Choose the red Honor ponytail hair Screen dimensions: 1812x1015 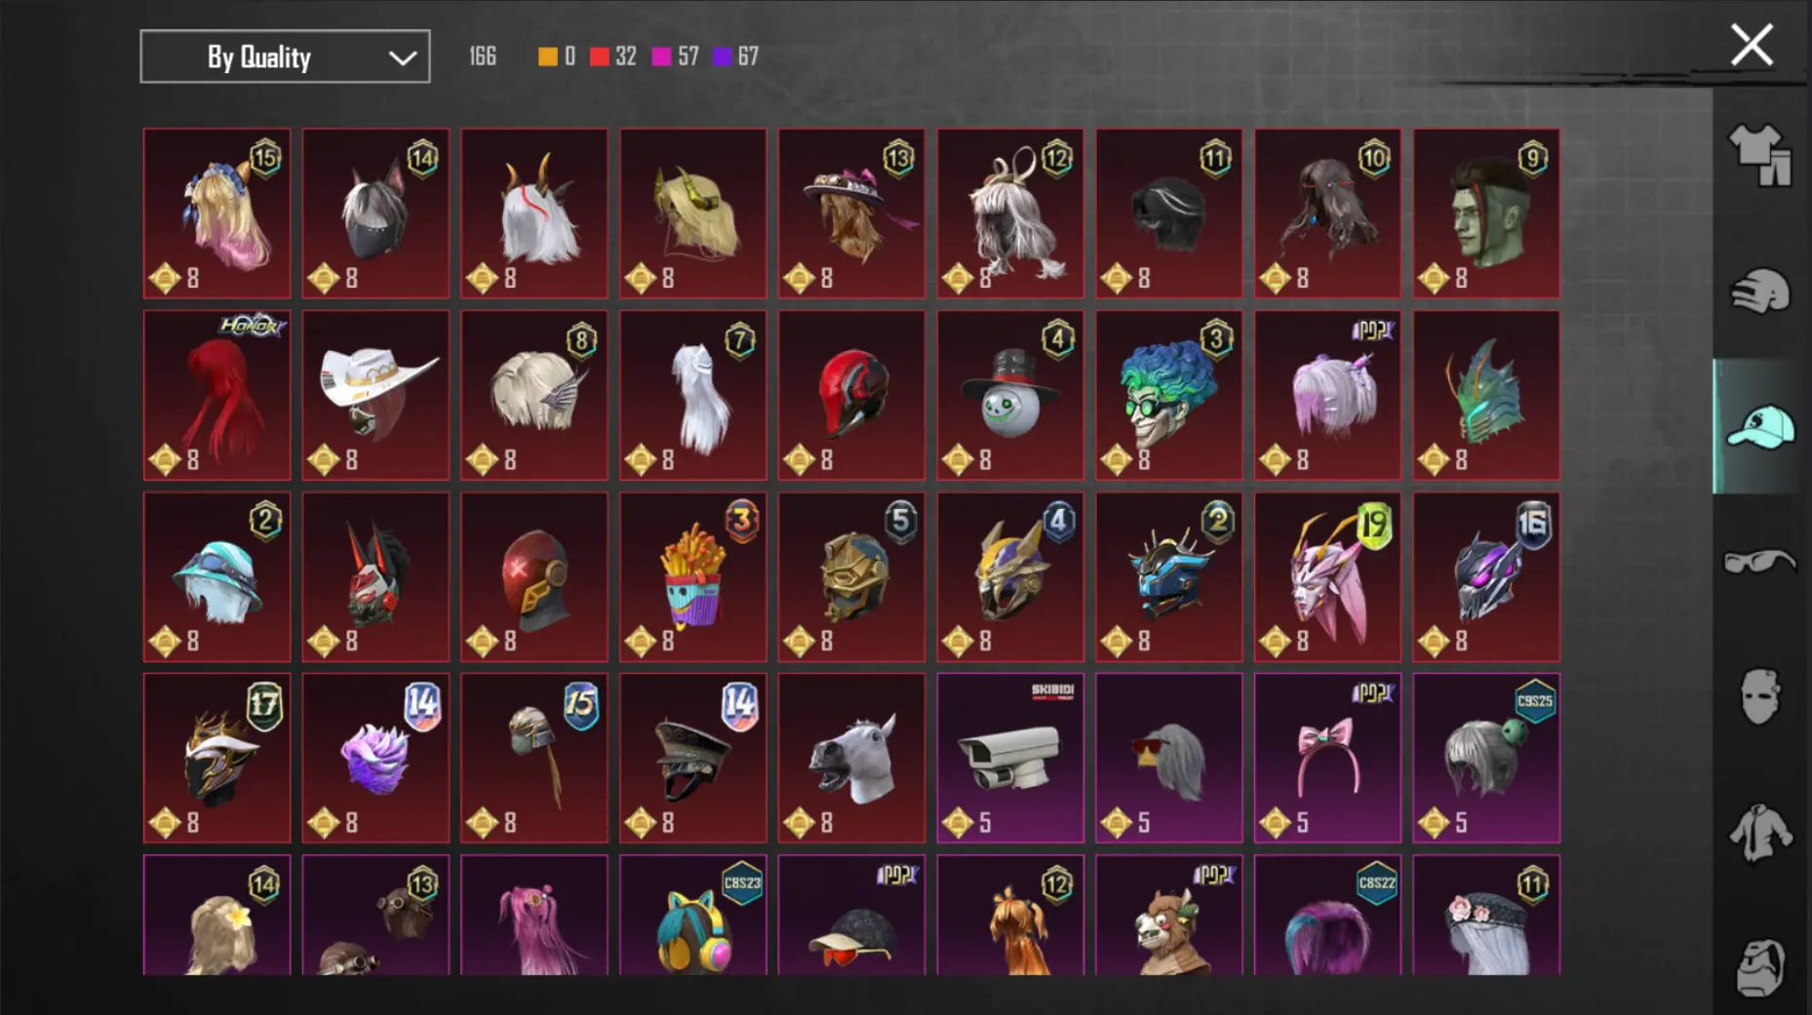click(x=217, y=395)
